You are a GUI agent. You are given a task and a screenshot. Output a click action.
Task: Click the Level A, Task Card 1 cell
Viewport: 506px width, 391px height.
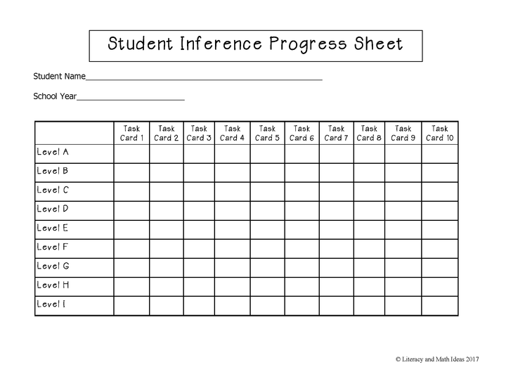point(131,153)
